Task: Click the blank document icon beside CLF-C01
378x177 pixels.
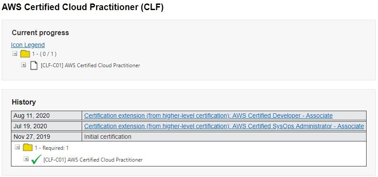Action: [34, 65]
